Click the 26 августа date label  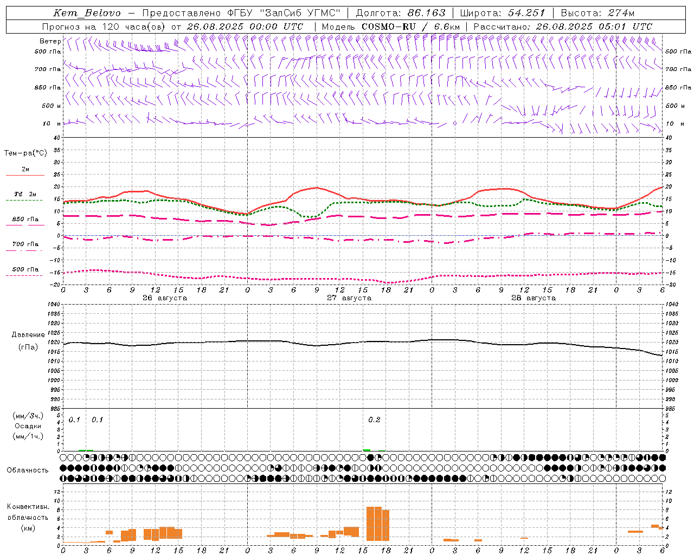pyautogui.click(x=165, y=298)
